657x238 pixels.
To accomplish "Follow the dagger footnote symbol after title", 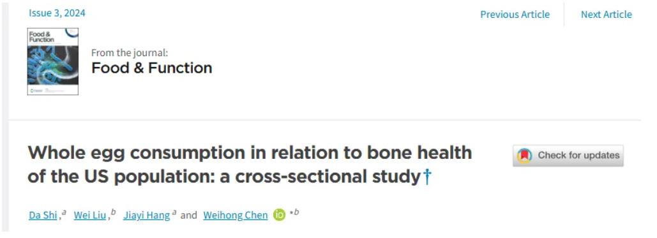I will coord(427,177).
